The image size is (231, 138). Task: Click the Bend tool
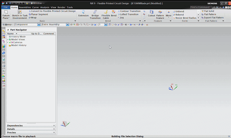[x=114, y=13]
